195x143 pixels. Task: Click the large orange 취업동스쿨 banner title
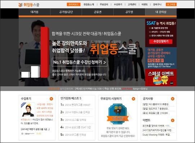(113, 49)
